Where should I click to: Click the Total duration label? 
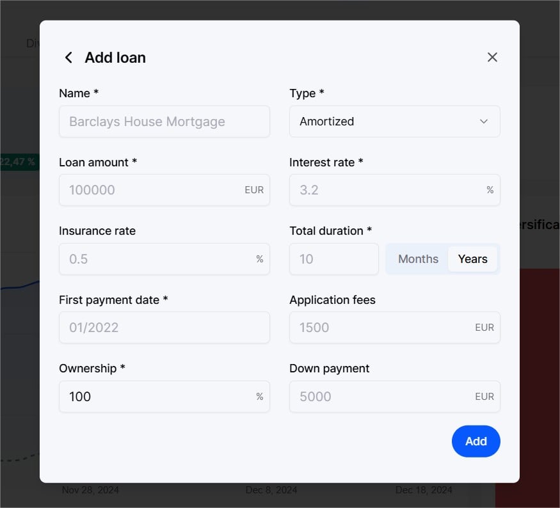click(330, 230)
